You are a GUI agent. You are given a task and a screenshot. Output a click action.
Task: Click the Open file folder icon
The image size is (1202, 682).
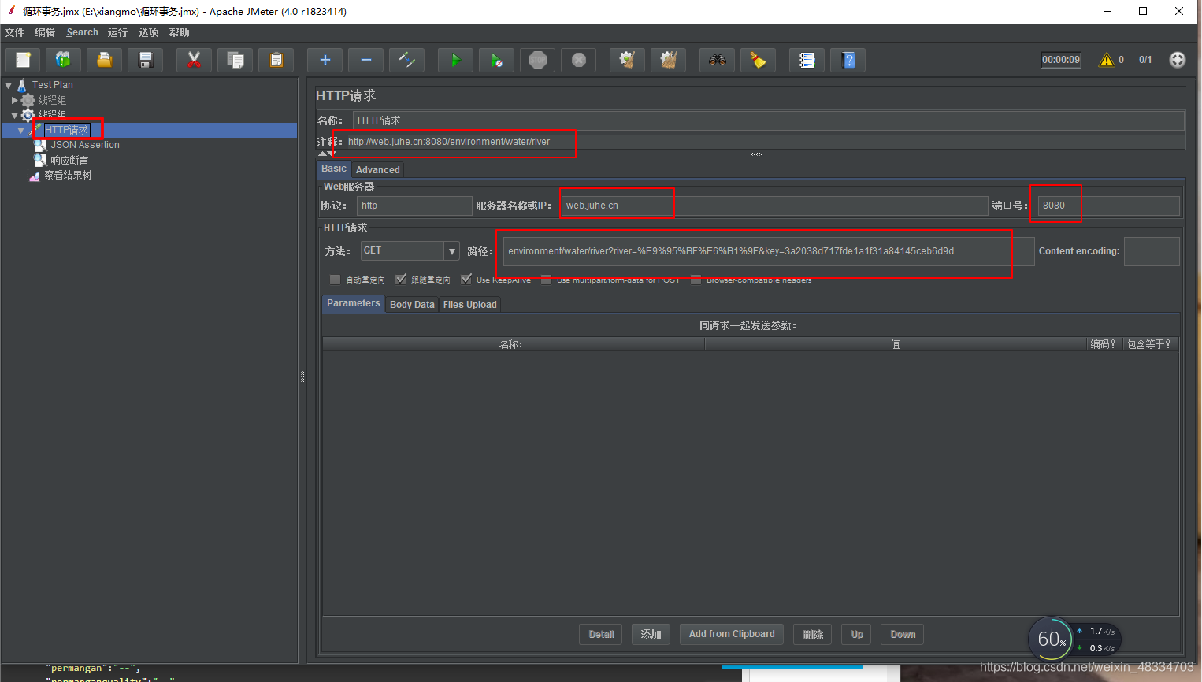(x=105, y=60)
